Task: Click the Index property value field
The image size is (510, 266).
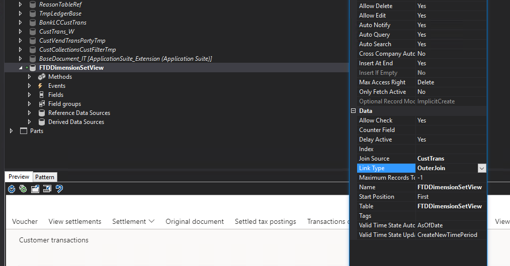Action: [x=451, y=149]
